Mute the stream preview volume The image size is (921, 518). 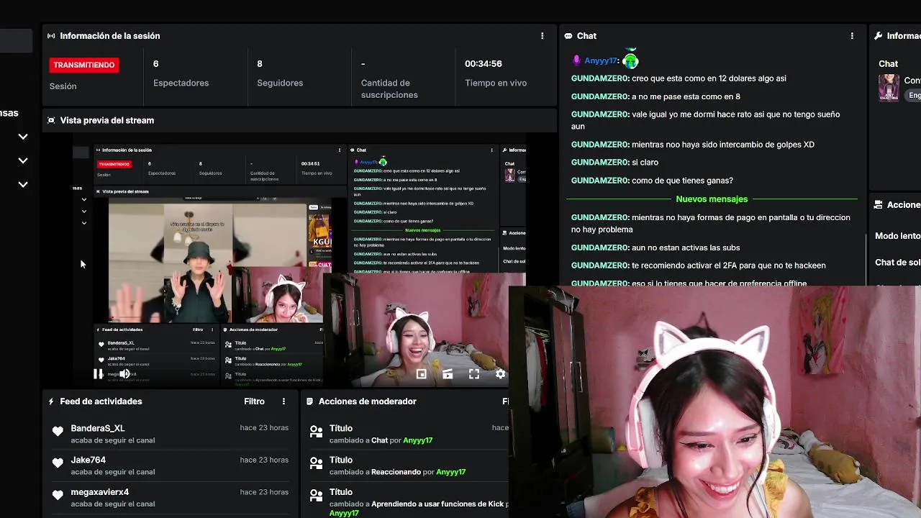(124, 374)
